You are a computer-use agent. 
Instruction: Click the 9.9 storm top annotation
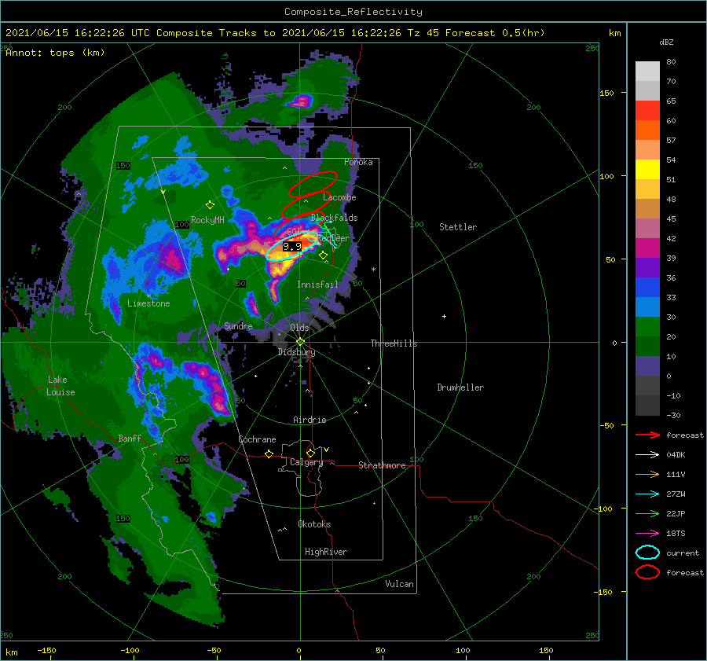tap(292, 246)
